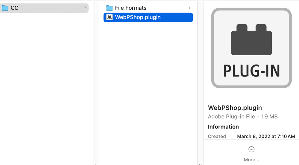Click the small WebPShop.plugin list icon
Viewport: 299px width, 165px height.
point(110,17)
